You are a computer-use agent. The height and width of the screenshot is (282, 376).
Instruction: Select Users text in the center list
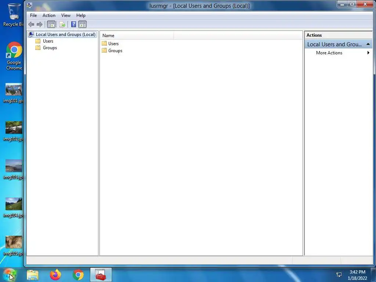113,44
